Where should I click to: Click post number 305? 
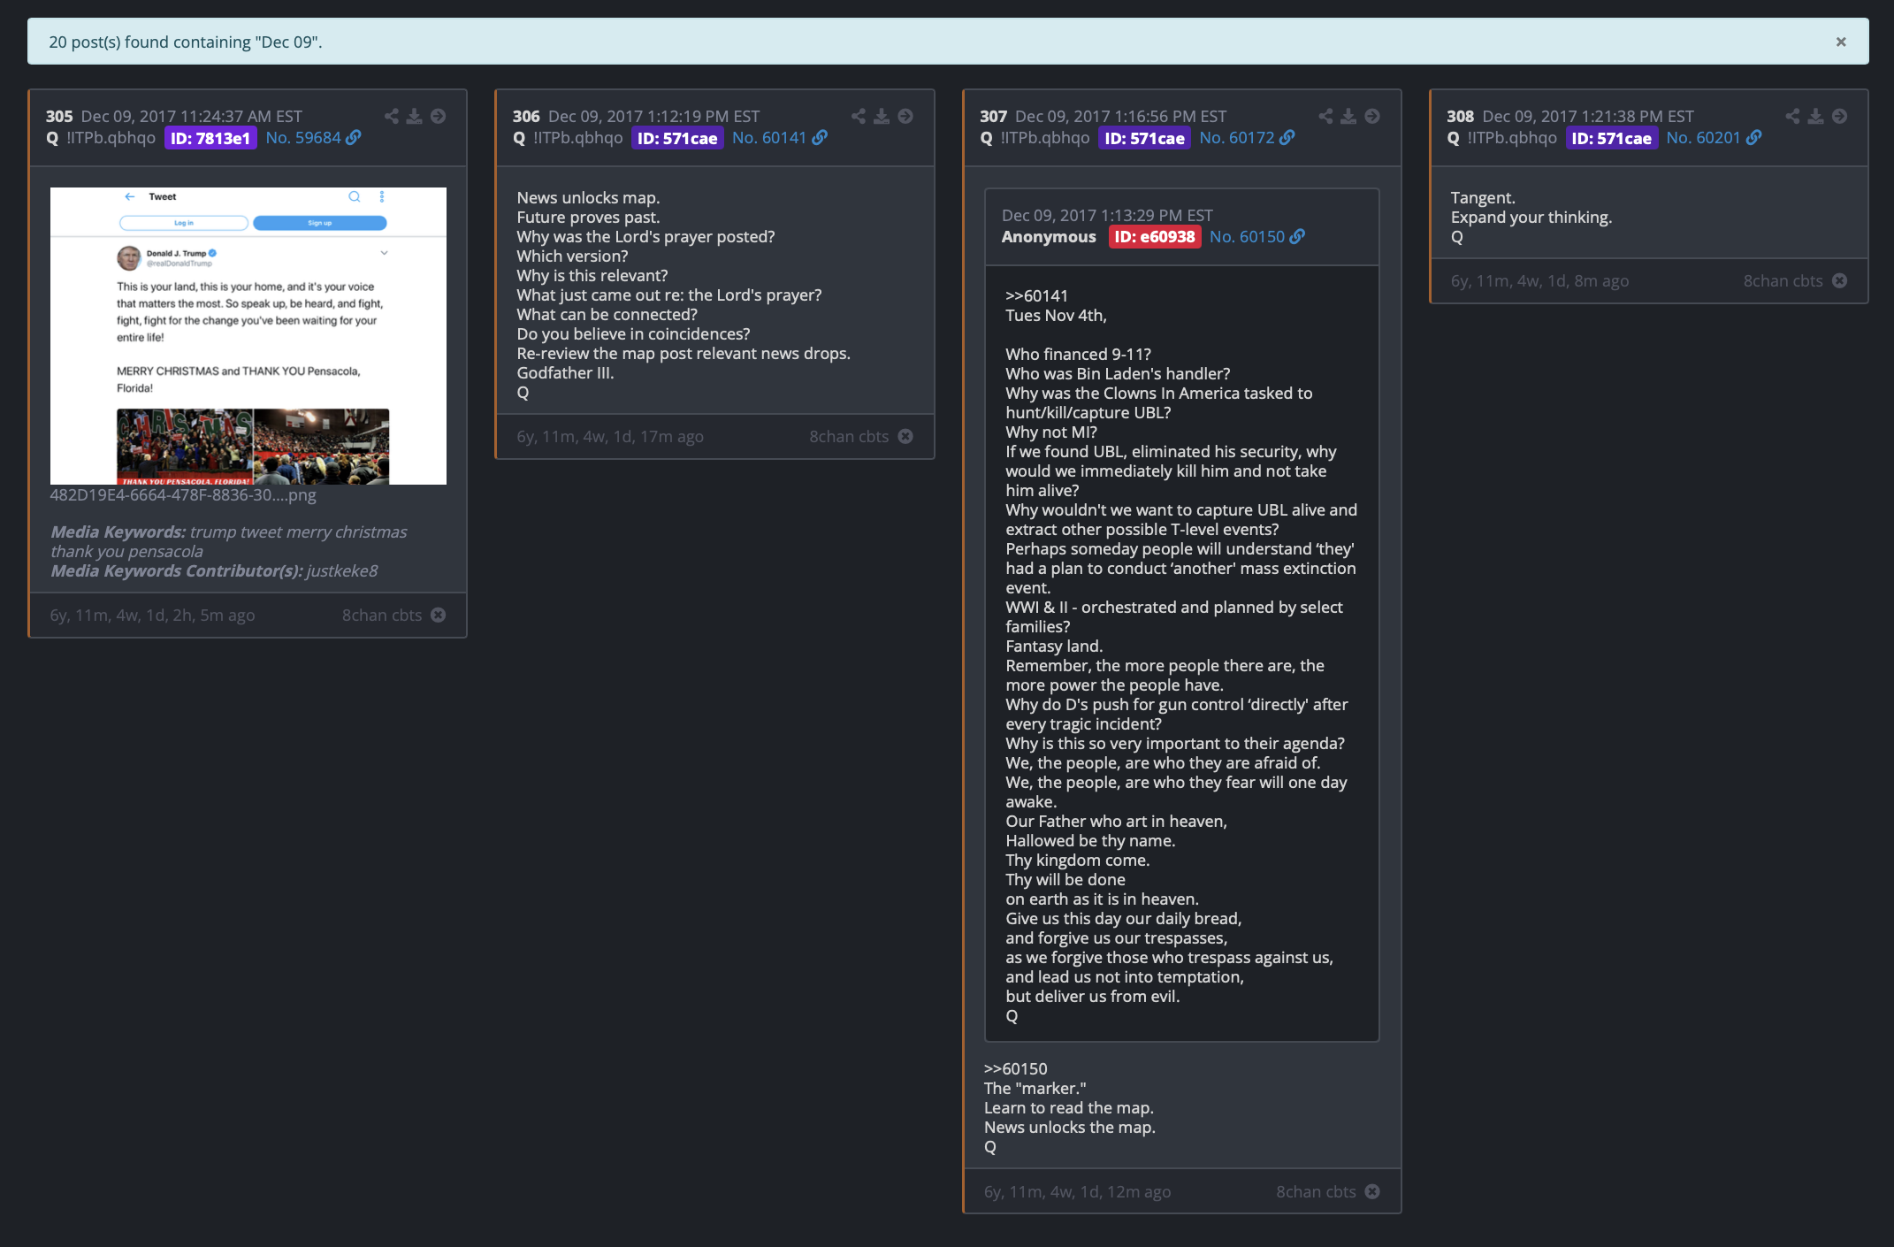tap(59, 117)
